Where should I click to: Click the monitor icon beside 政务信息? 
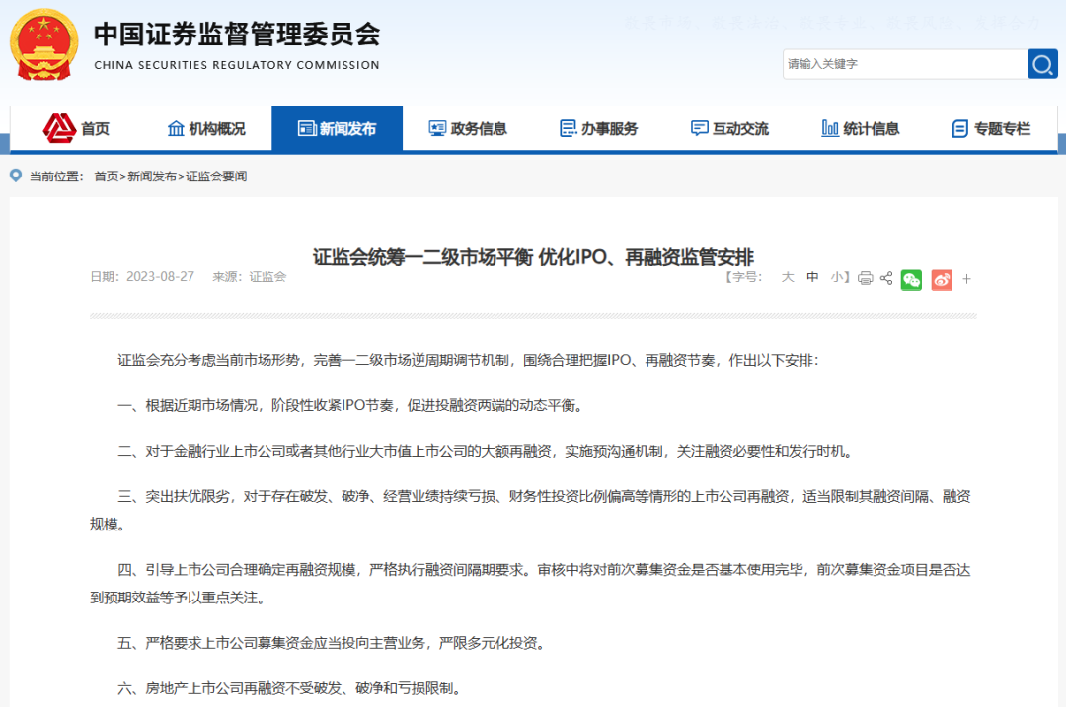tap(437, 128)
